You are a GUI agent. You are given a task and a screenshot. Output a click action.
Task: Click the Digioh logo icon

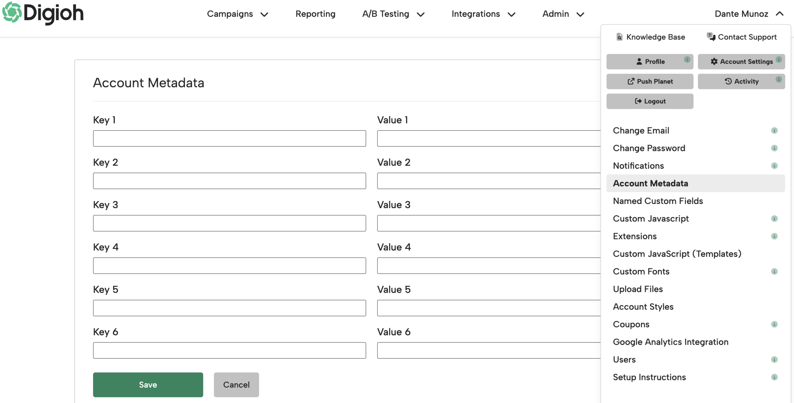tap(12, 13)
